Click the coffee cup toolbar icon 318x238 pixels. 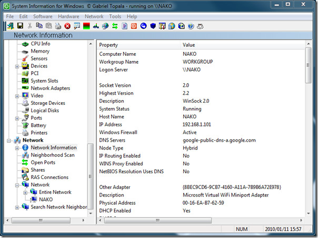[200, 26]
